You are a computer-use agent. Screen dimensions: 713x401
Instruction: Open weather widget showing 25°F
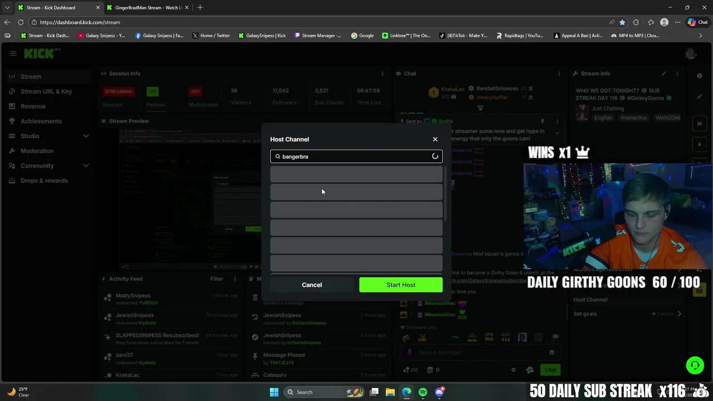coord(18,392)
